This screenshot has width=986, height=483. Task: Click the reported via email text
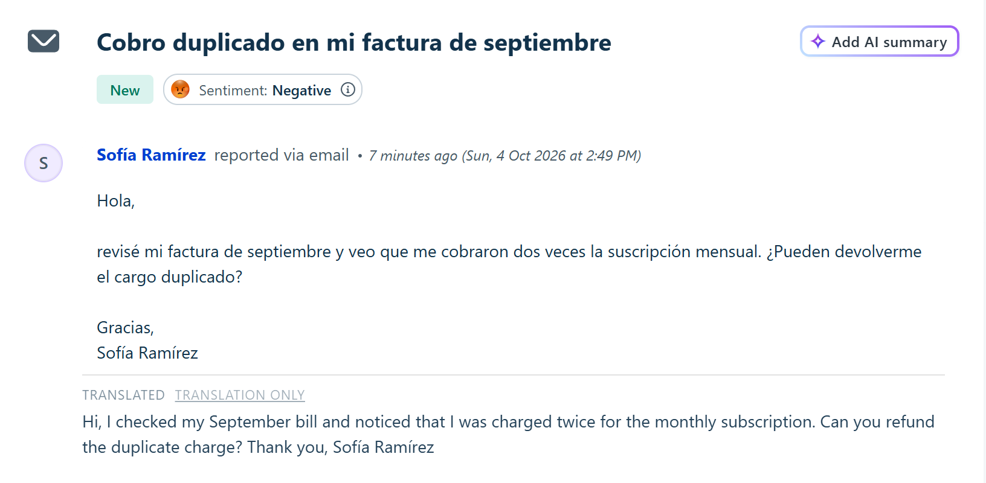pyautogui.click(x=282, y=155)
